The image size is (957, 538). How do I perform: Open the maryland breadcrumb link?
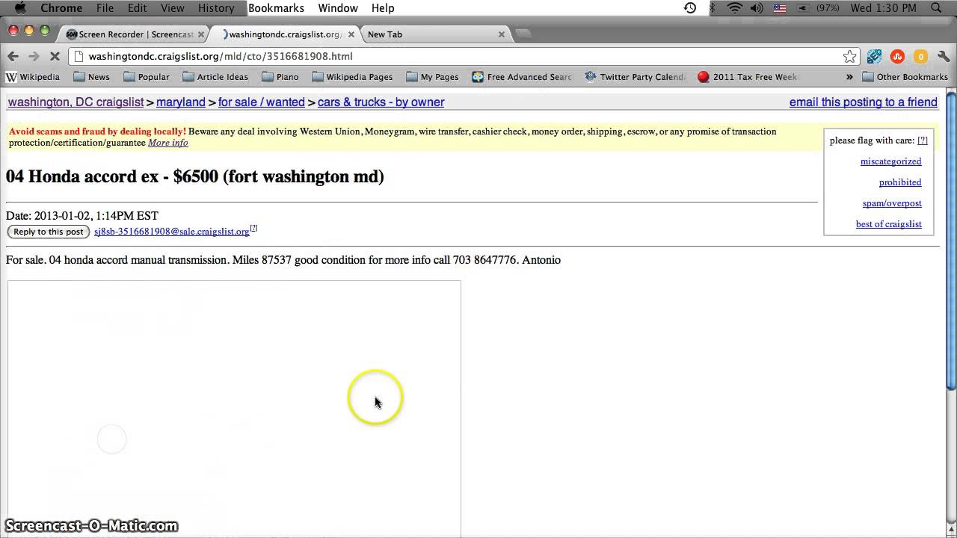click(x=180, y=102)
